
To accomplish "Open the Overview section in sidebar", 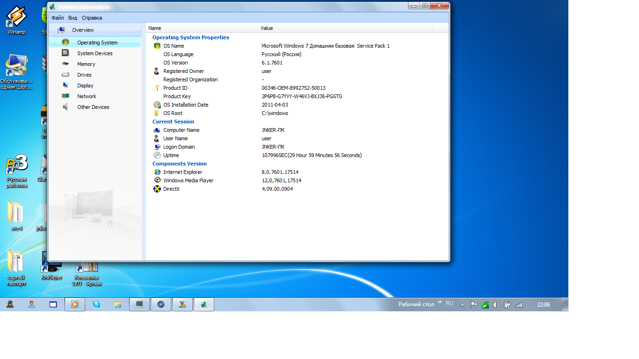I will (x=94, y=30).
